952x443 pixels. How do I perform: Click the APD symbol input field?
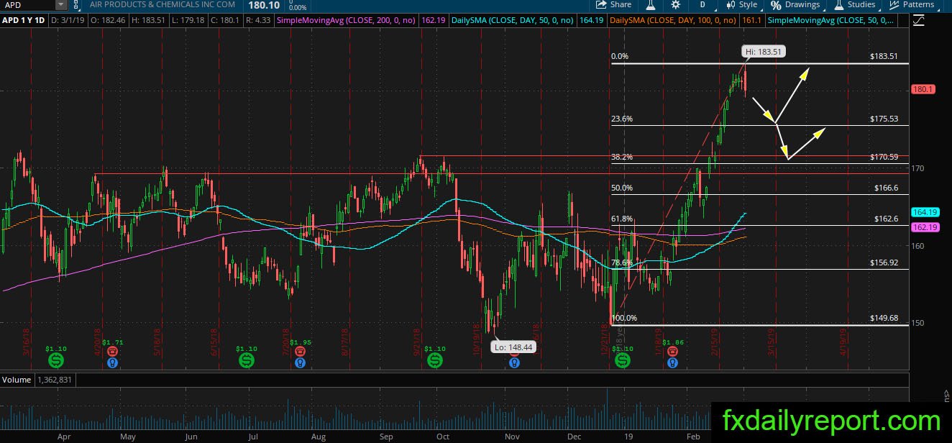pyautogui.click(x=29, y=4)
